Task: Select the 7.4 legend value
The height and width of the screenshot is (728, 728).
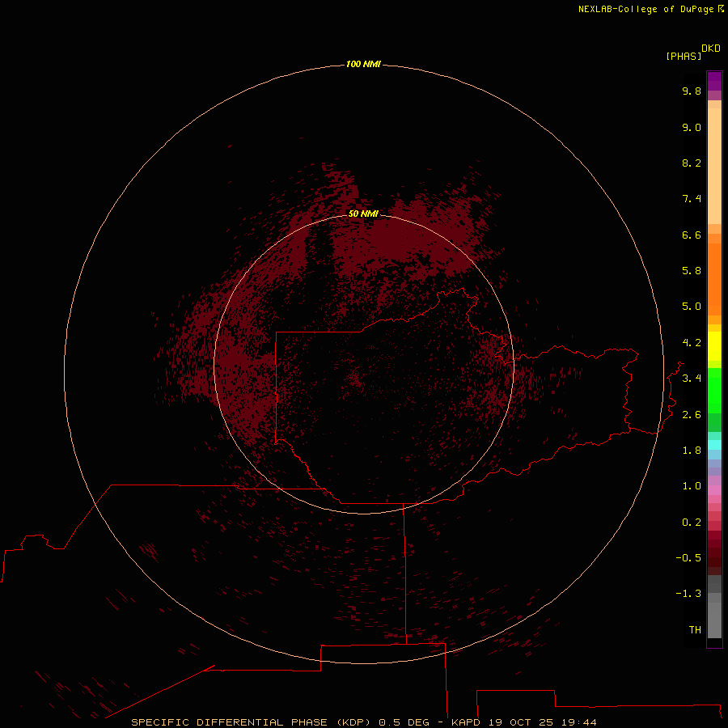Action: [x=692, y=199]
